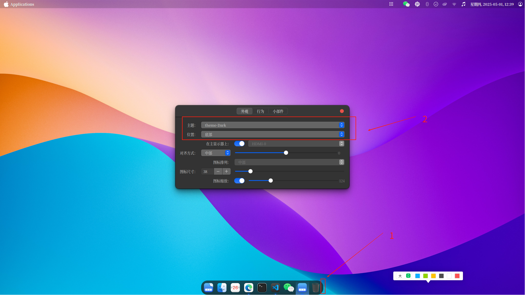525x295 pixels.
Task: Click the Finder face dock icon
Action: [222, 288]
